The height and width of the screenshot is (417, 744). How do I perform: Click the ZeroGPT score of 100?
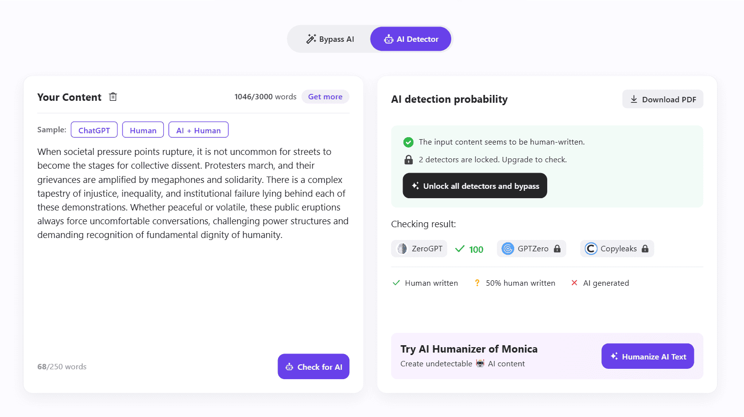476,249
